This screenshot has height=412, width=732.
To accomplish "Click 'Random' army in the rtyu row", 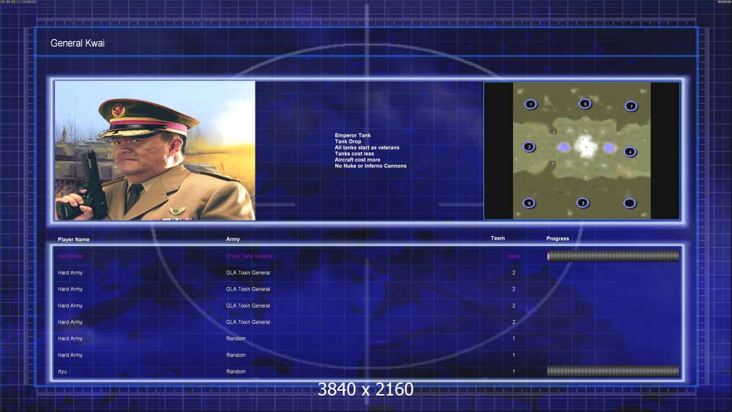I will (236, 371).
